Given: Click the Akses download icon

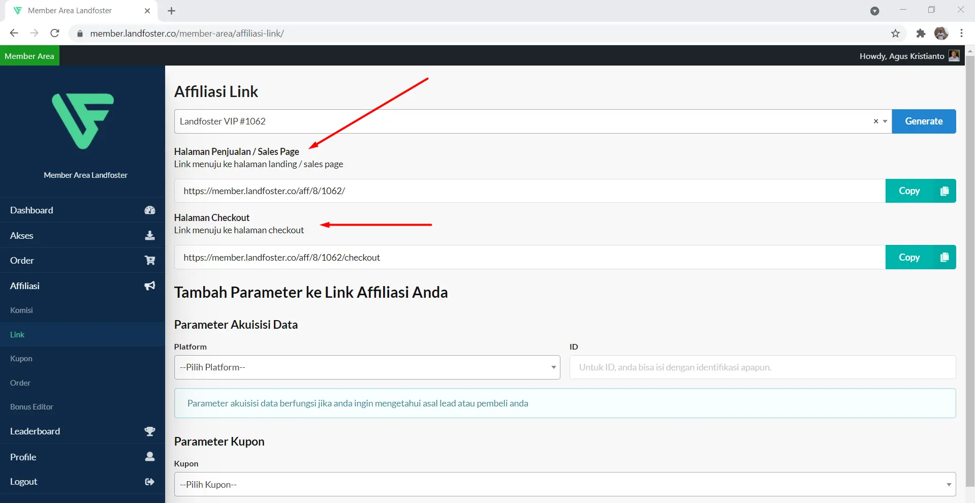Looking at the screenshot, I should click(149, 235).
